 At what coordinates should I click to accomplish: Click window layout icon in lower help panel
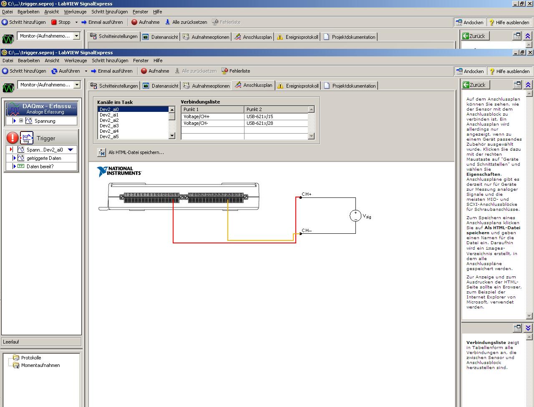[517, 328]
